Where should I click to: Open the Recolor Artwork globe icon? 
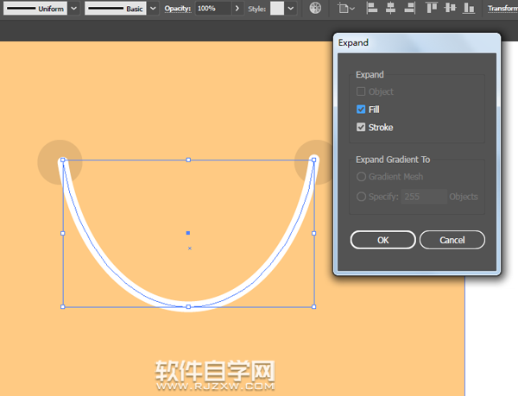tap(315, 8)
